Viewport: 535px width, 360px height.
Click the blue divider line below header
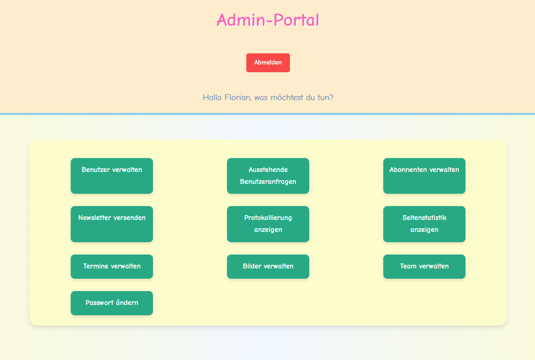(268, 114)
